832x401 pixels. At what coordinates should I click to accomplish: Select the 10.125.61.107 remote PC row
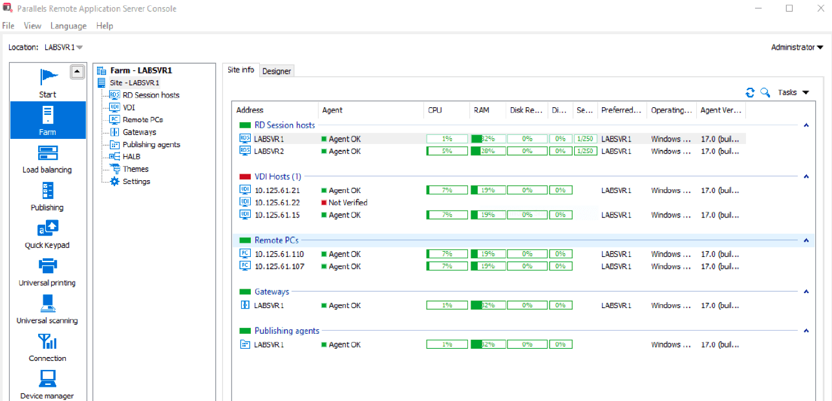[x=489, y=266]
